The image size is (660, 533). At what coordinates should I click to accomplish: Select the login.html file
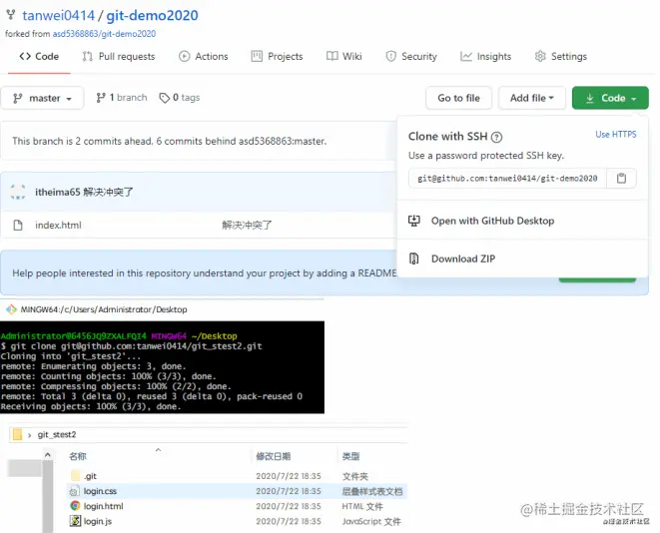104,506
